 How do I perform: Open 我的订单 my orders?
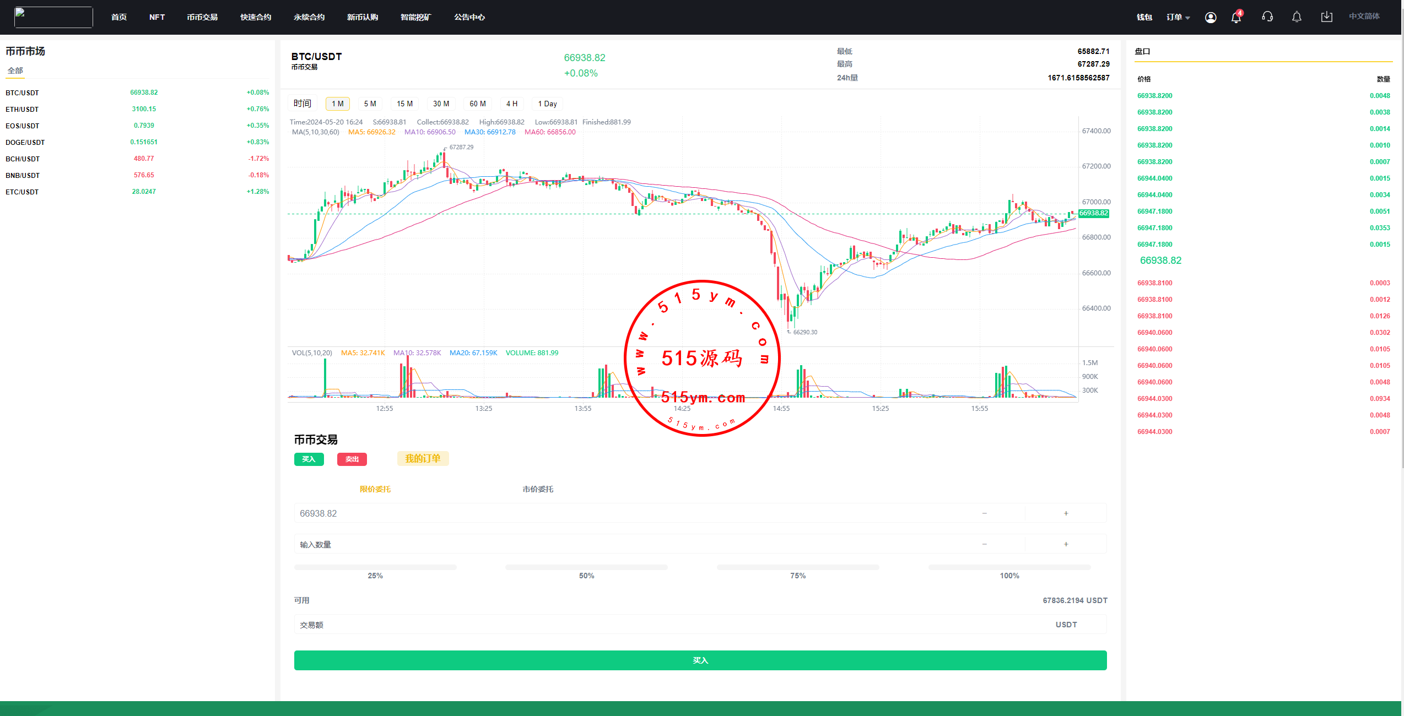tap(423, 459)
